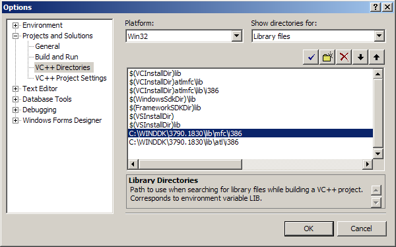Select the WINDDK lib\atl\i386 path entry

250,142
